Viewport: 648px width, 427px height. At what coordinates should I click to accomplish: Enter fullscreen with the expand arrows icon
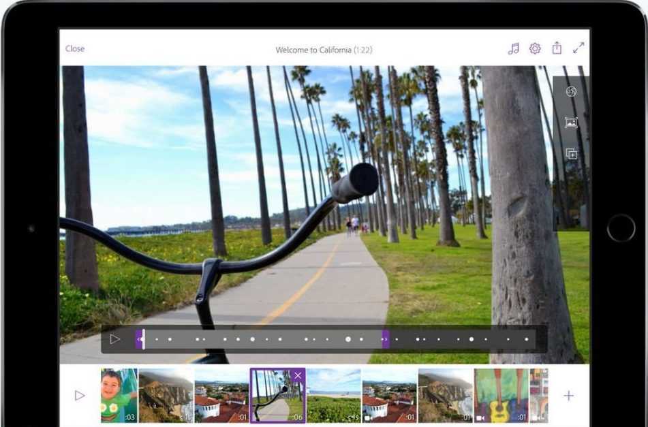[578, 48]
